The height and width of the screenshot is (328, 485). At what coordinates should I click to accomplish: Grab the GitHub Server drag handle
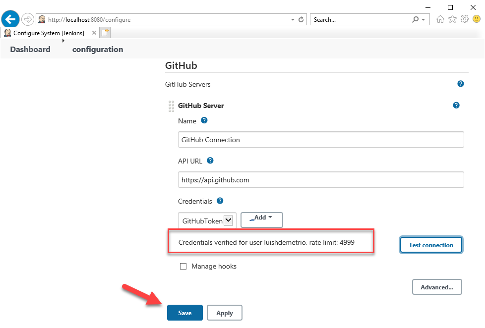(171, 107)
